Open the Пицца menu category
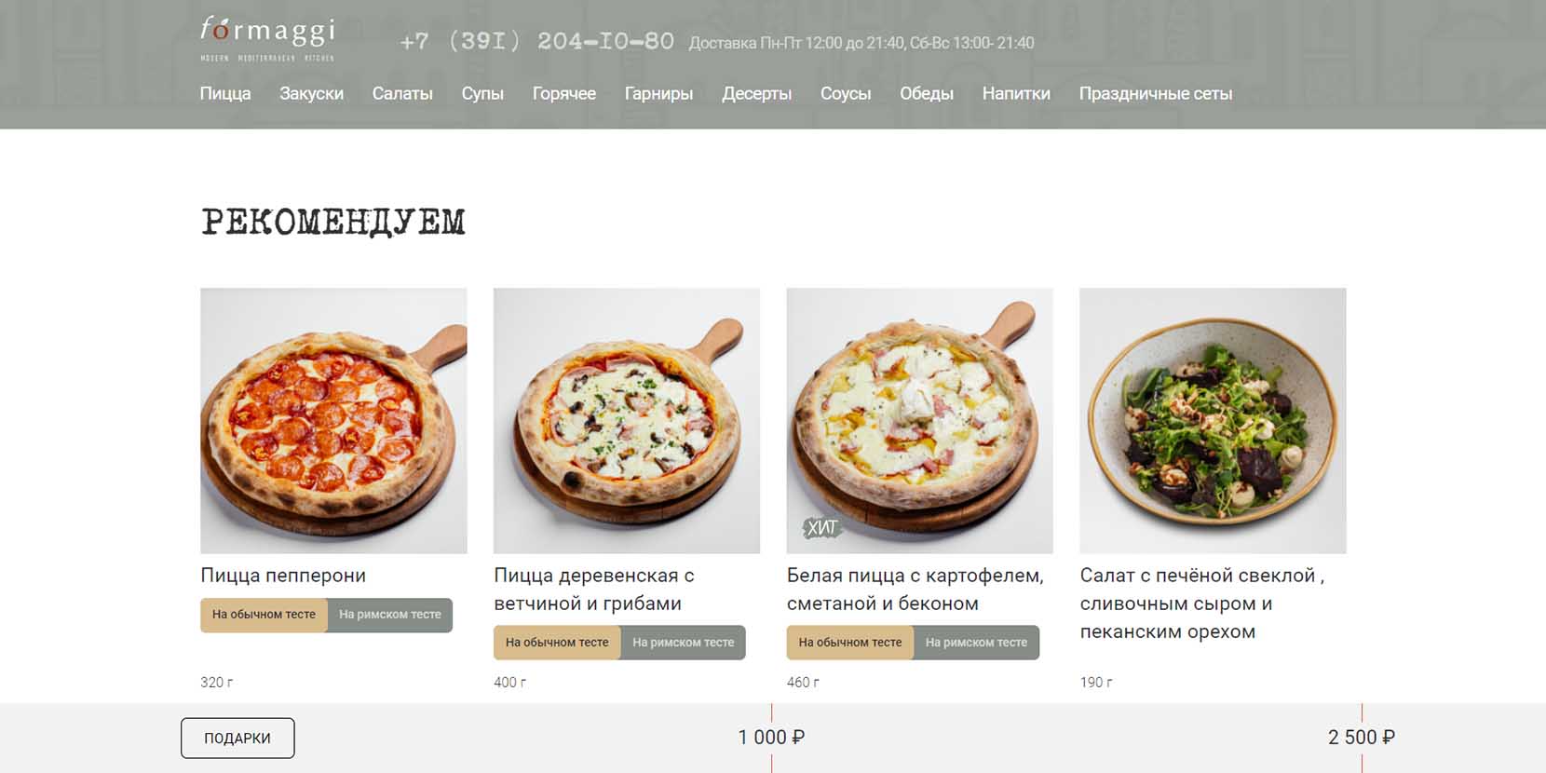Screen dimensions: 1546x773 click(225, 93)
